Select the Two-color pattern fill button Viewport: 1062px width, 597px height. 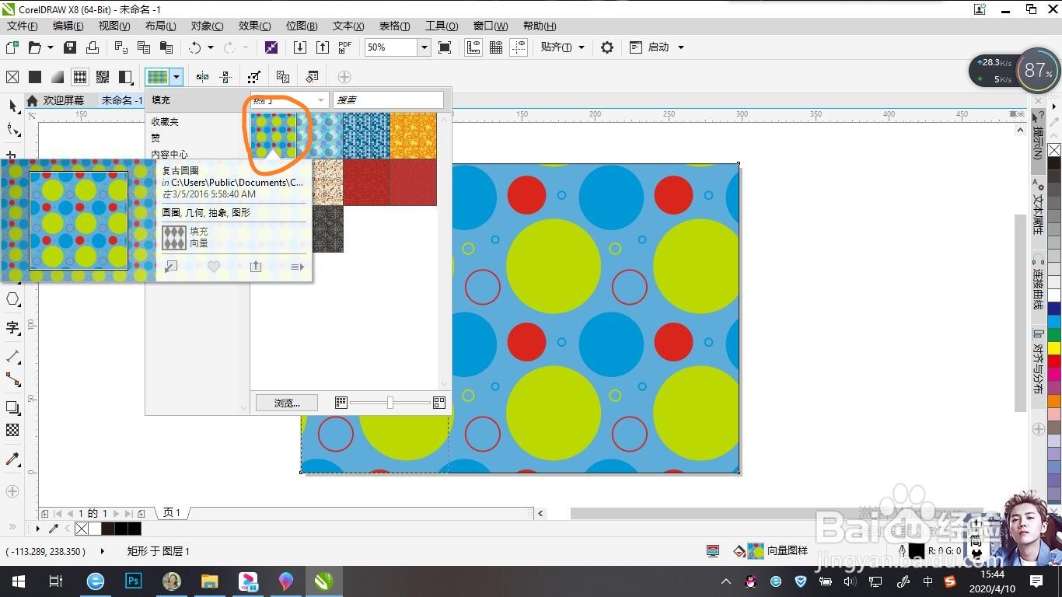125,77
